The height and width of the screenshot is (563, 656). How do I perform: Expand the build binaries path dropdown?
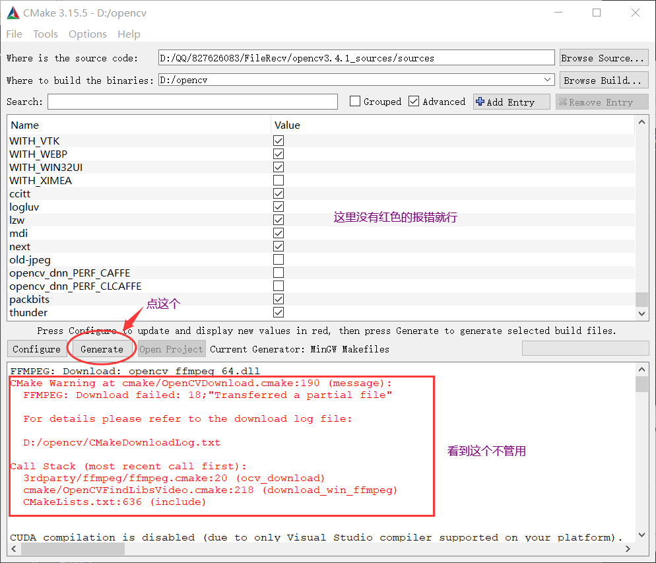click(x=547, y=79)
